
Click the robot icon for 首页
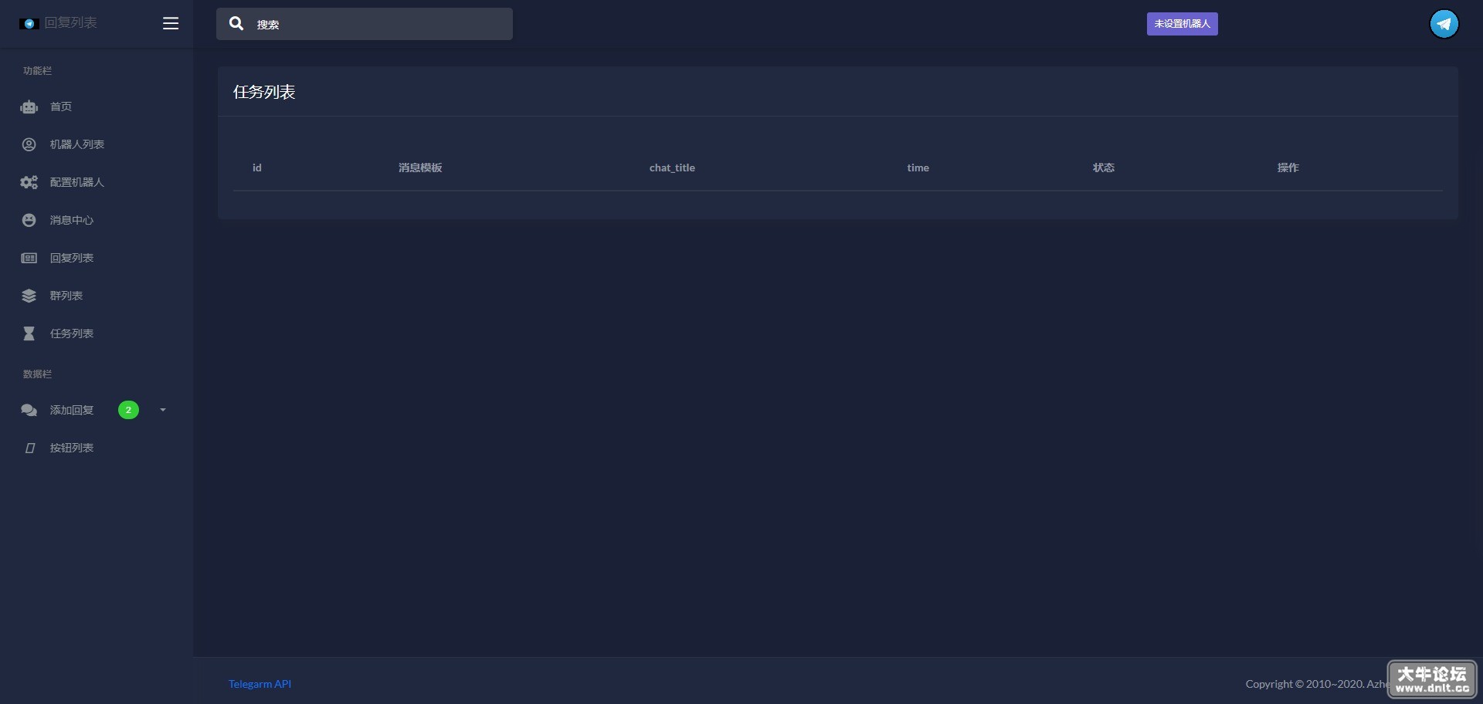click(x=29, y=107)
